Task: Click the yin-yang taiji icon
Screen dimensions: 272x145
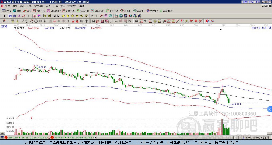Action: pos(207,21)
